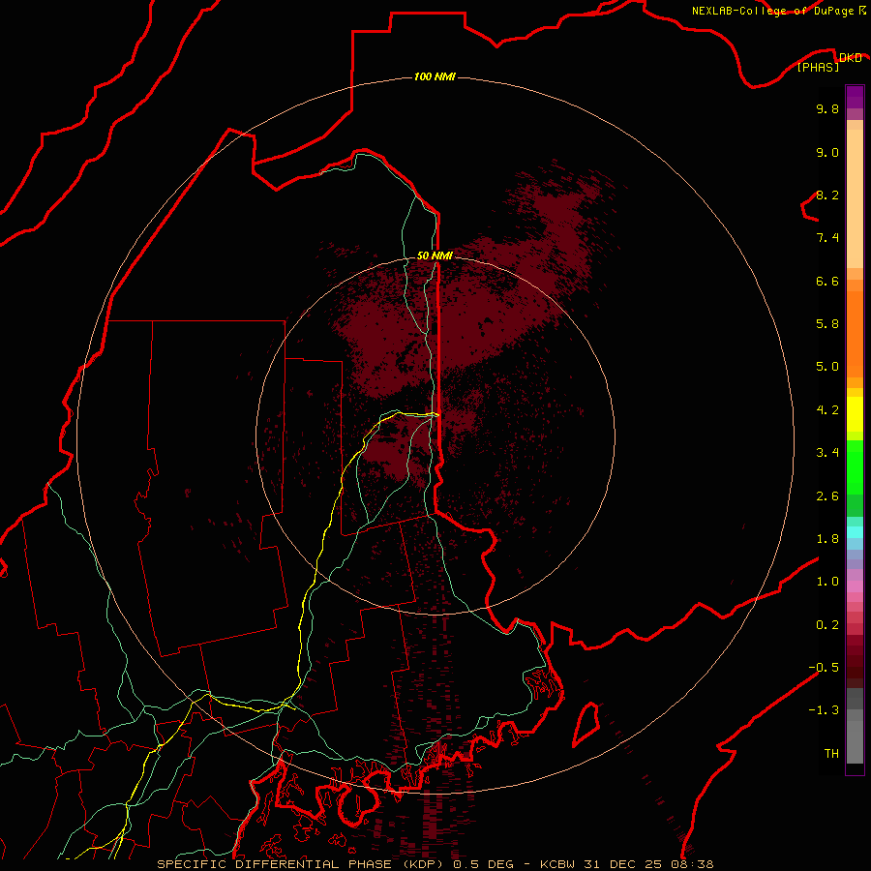Pick the bright green swatch on the color bar
Viewport: 871px width, 871px height.
(855, 467)
